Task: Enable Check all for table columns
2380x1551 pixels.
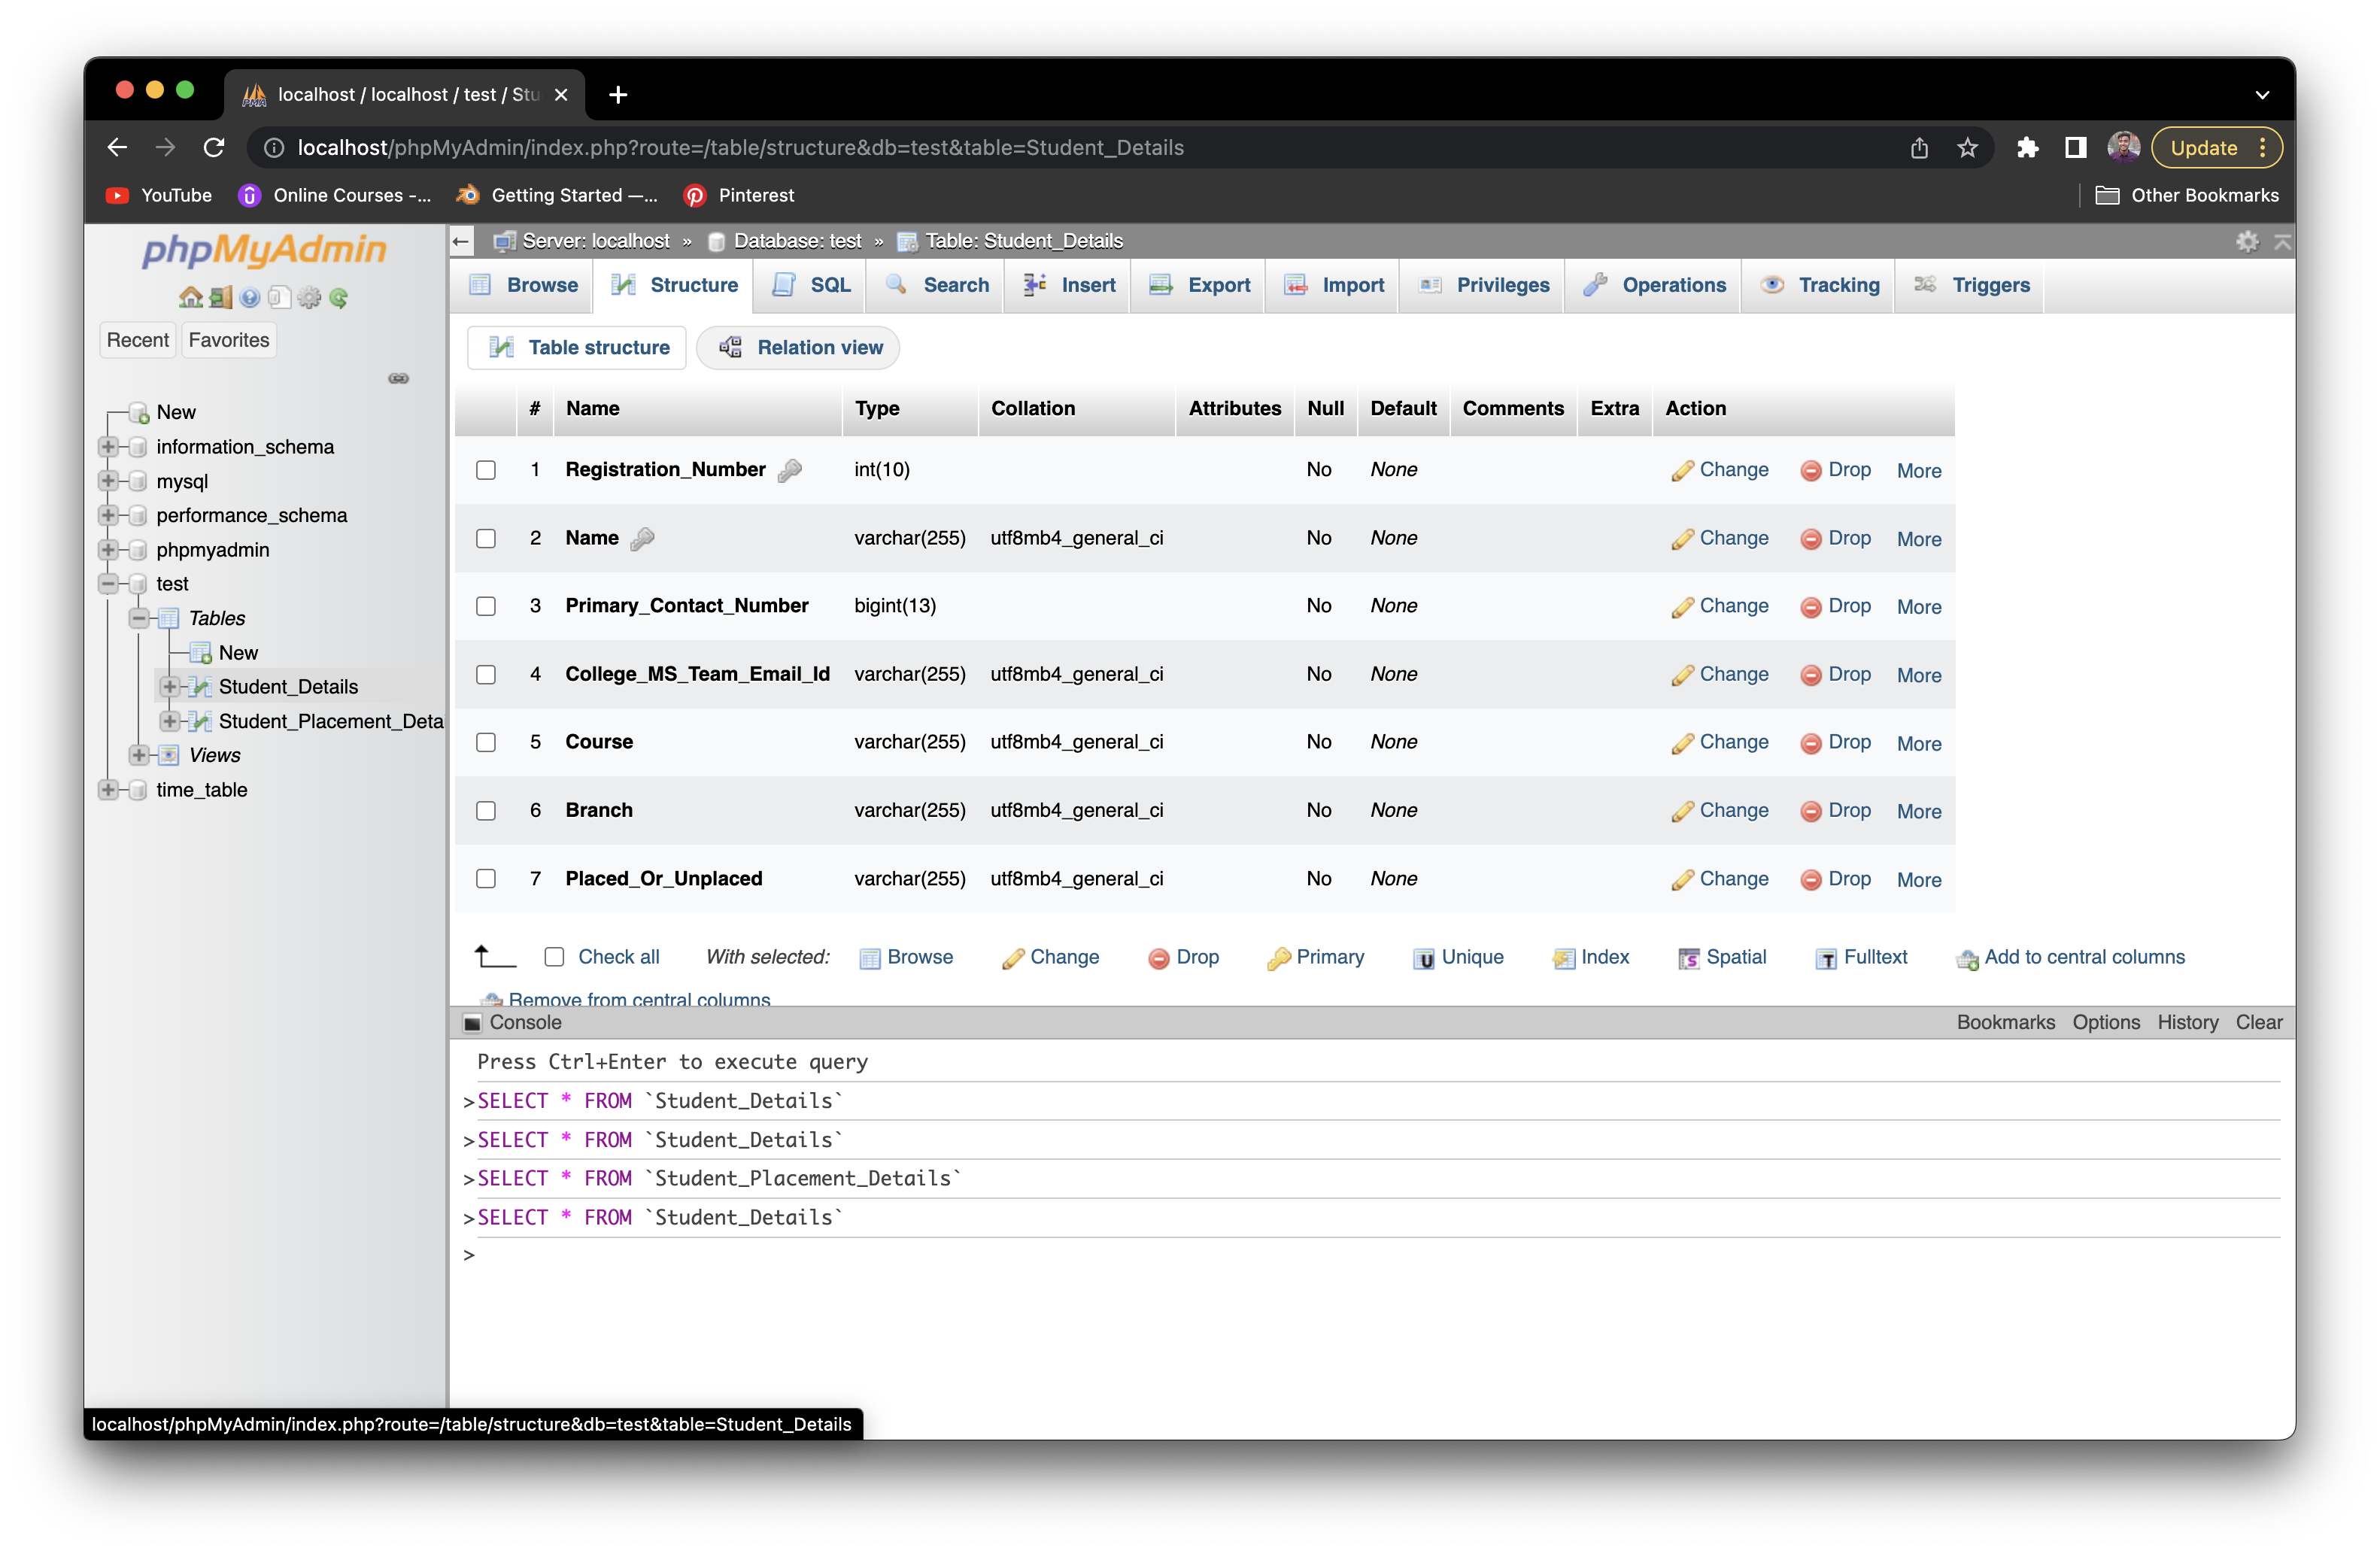Action: coord(554,956)
